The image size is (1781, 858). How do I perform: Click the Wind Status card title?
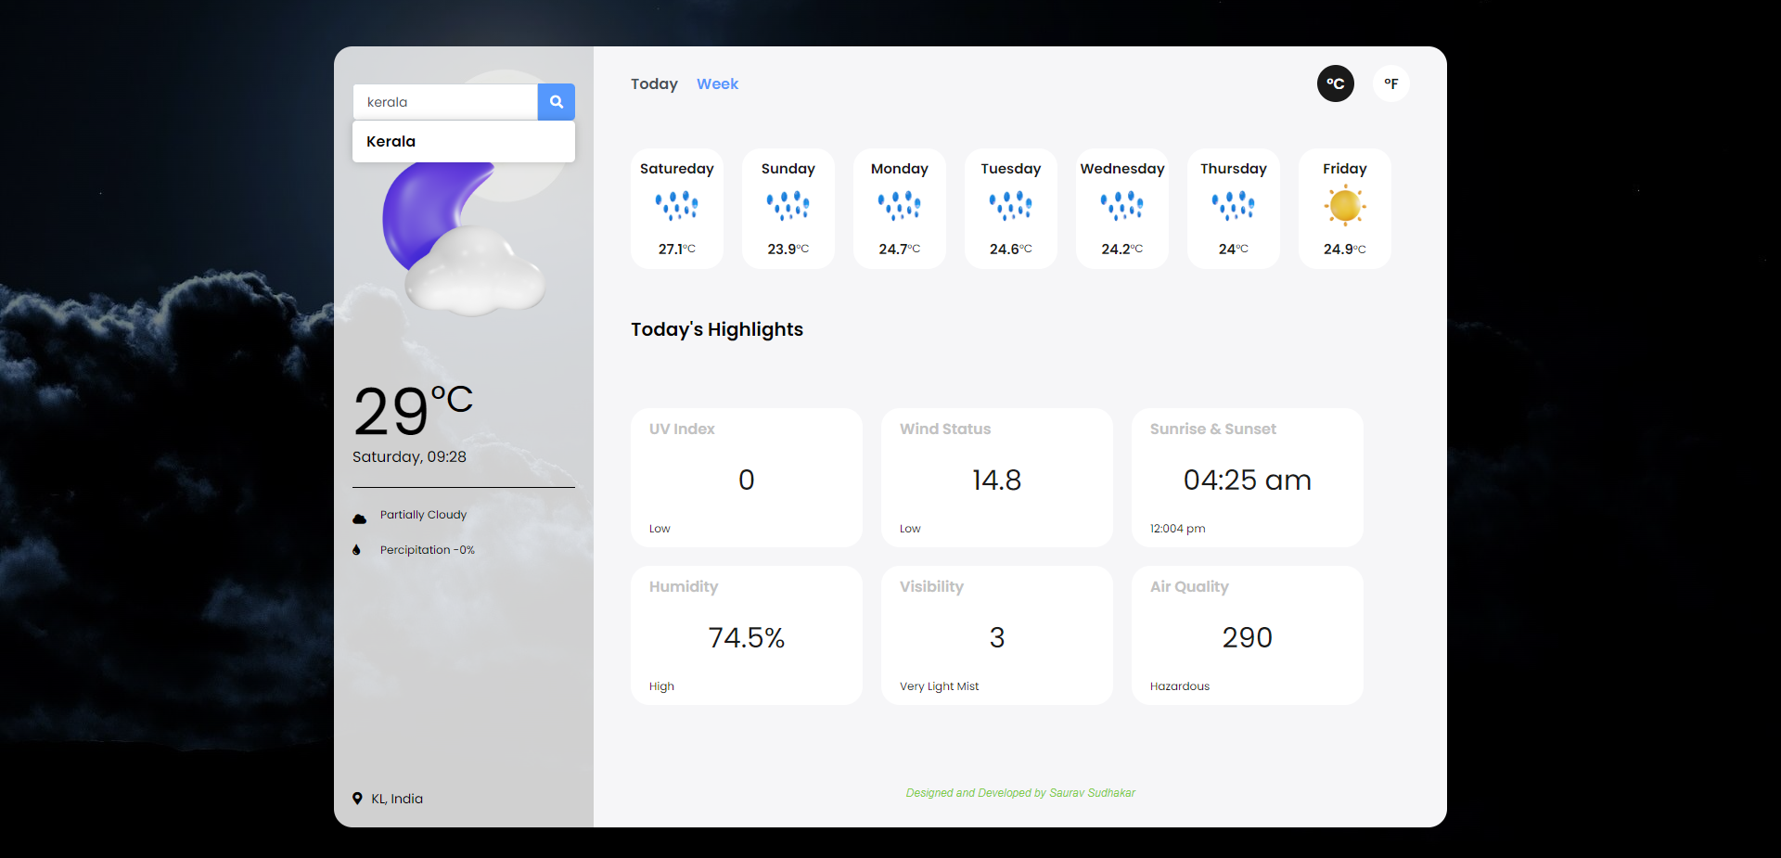(945, 429)
